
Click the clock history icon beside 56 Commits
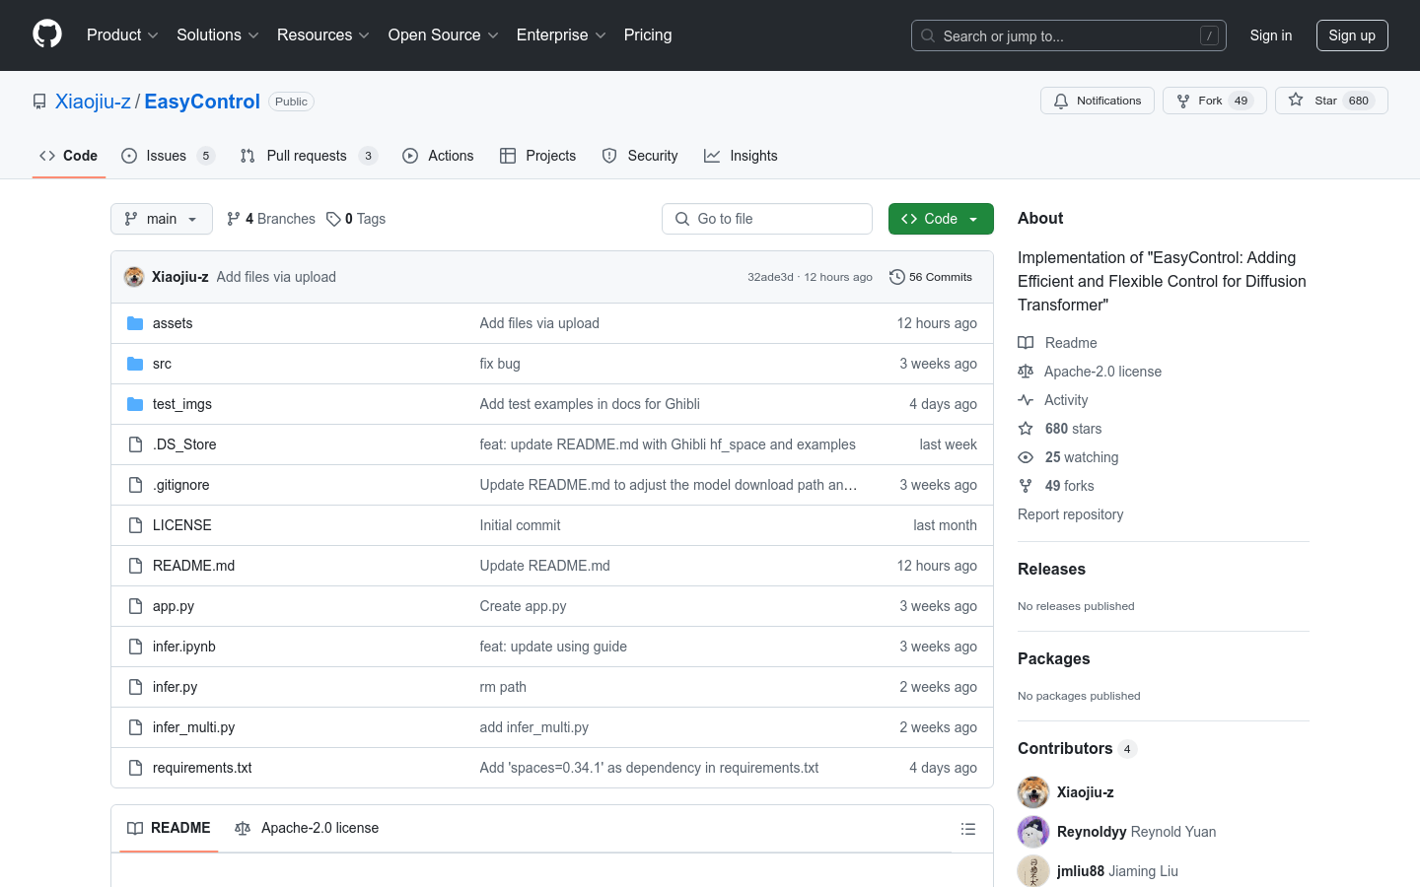(x=897, y=277)
